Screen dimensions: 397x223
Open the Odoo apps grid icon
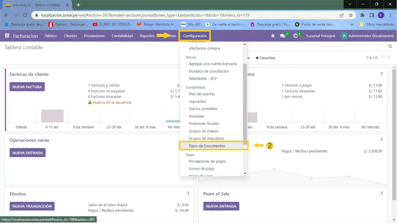click(x=7, y=36)
